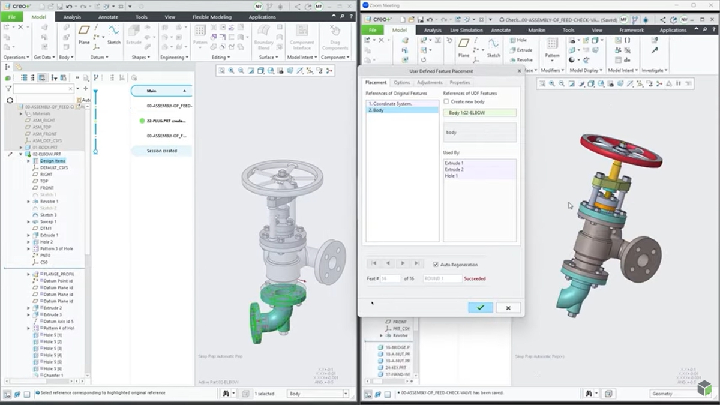Disable Auto Regeneration in the placement dialog
720x405 pixels.
tap(436, 265)
